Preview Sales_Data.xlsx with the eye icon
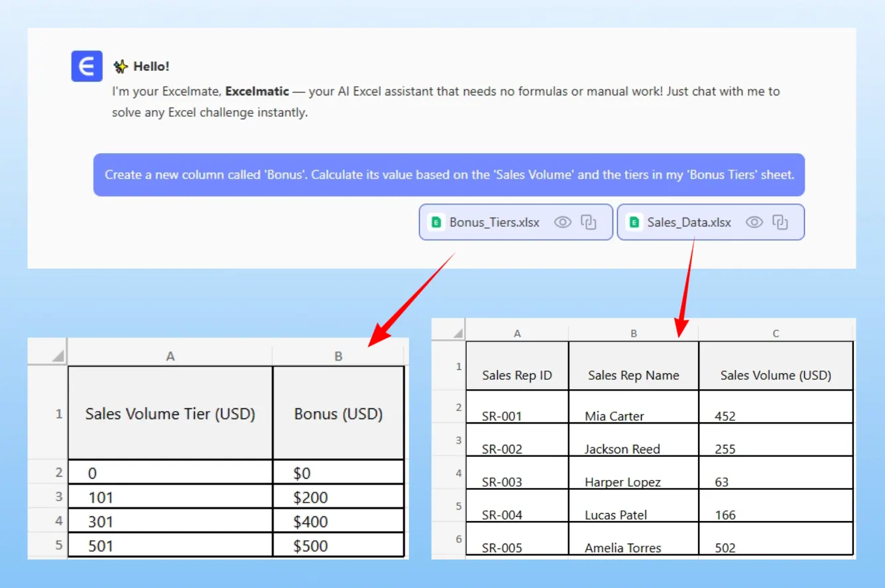 tap(754, 222)
